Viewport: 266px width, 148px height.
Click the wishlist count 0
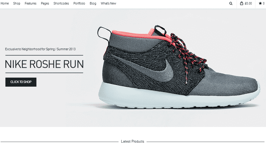[264, 3]
